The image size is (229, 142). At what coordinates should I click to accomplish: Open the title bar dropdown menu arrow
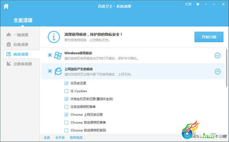pos(206,4)
